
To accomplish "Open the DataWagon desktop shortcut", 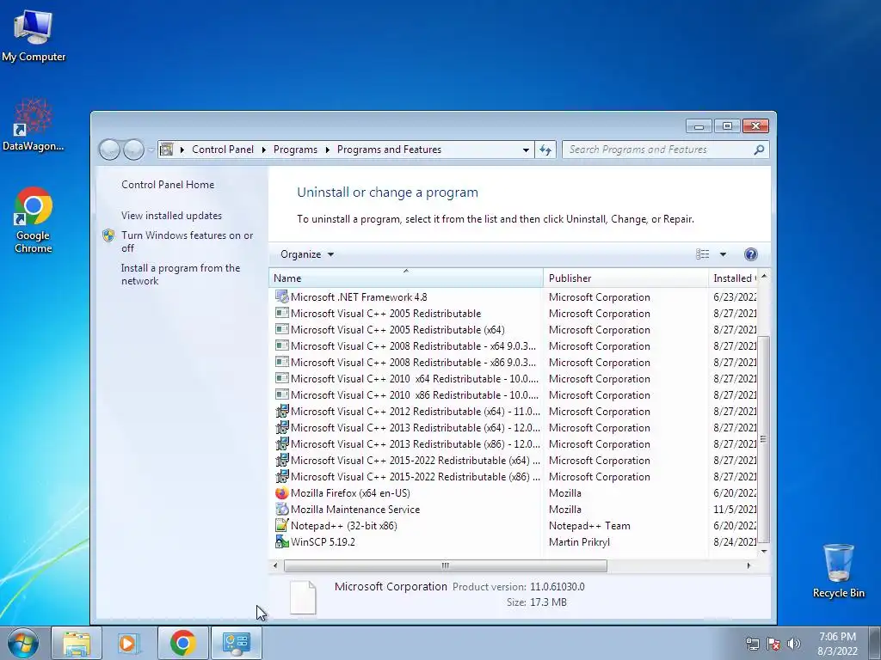I will pyautogui.click(x=34, y=125).
